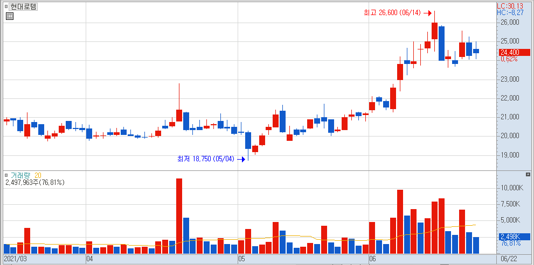Click the 21,000 price axis label
Screen dimensions: 534x265
coord(509,117)
